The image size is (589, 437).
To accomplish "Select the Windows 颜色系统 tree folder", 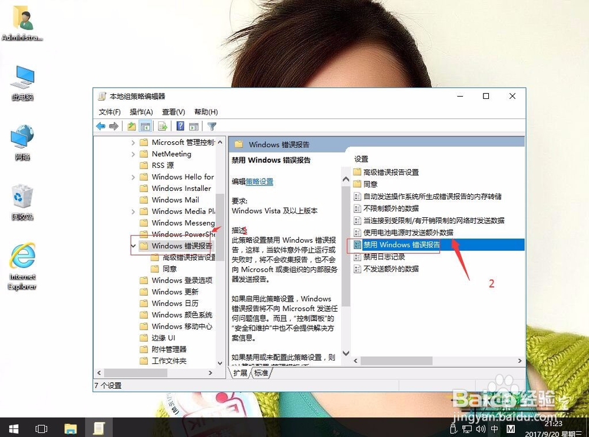I will 176,315.
